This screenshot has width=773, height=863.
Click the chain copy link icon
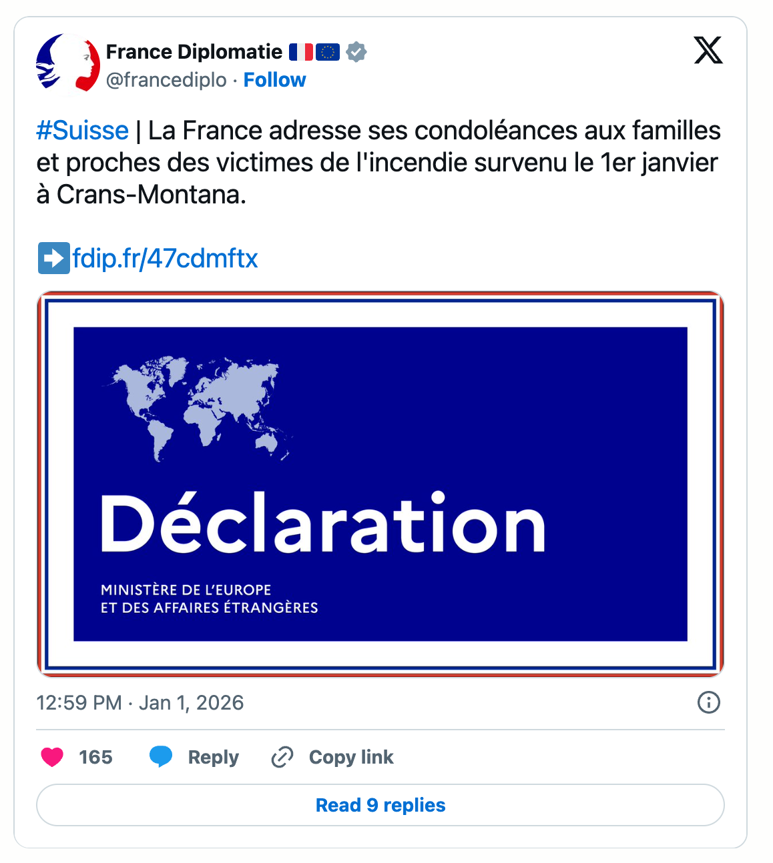pyautogui.click(x=282, y=758)
